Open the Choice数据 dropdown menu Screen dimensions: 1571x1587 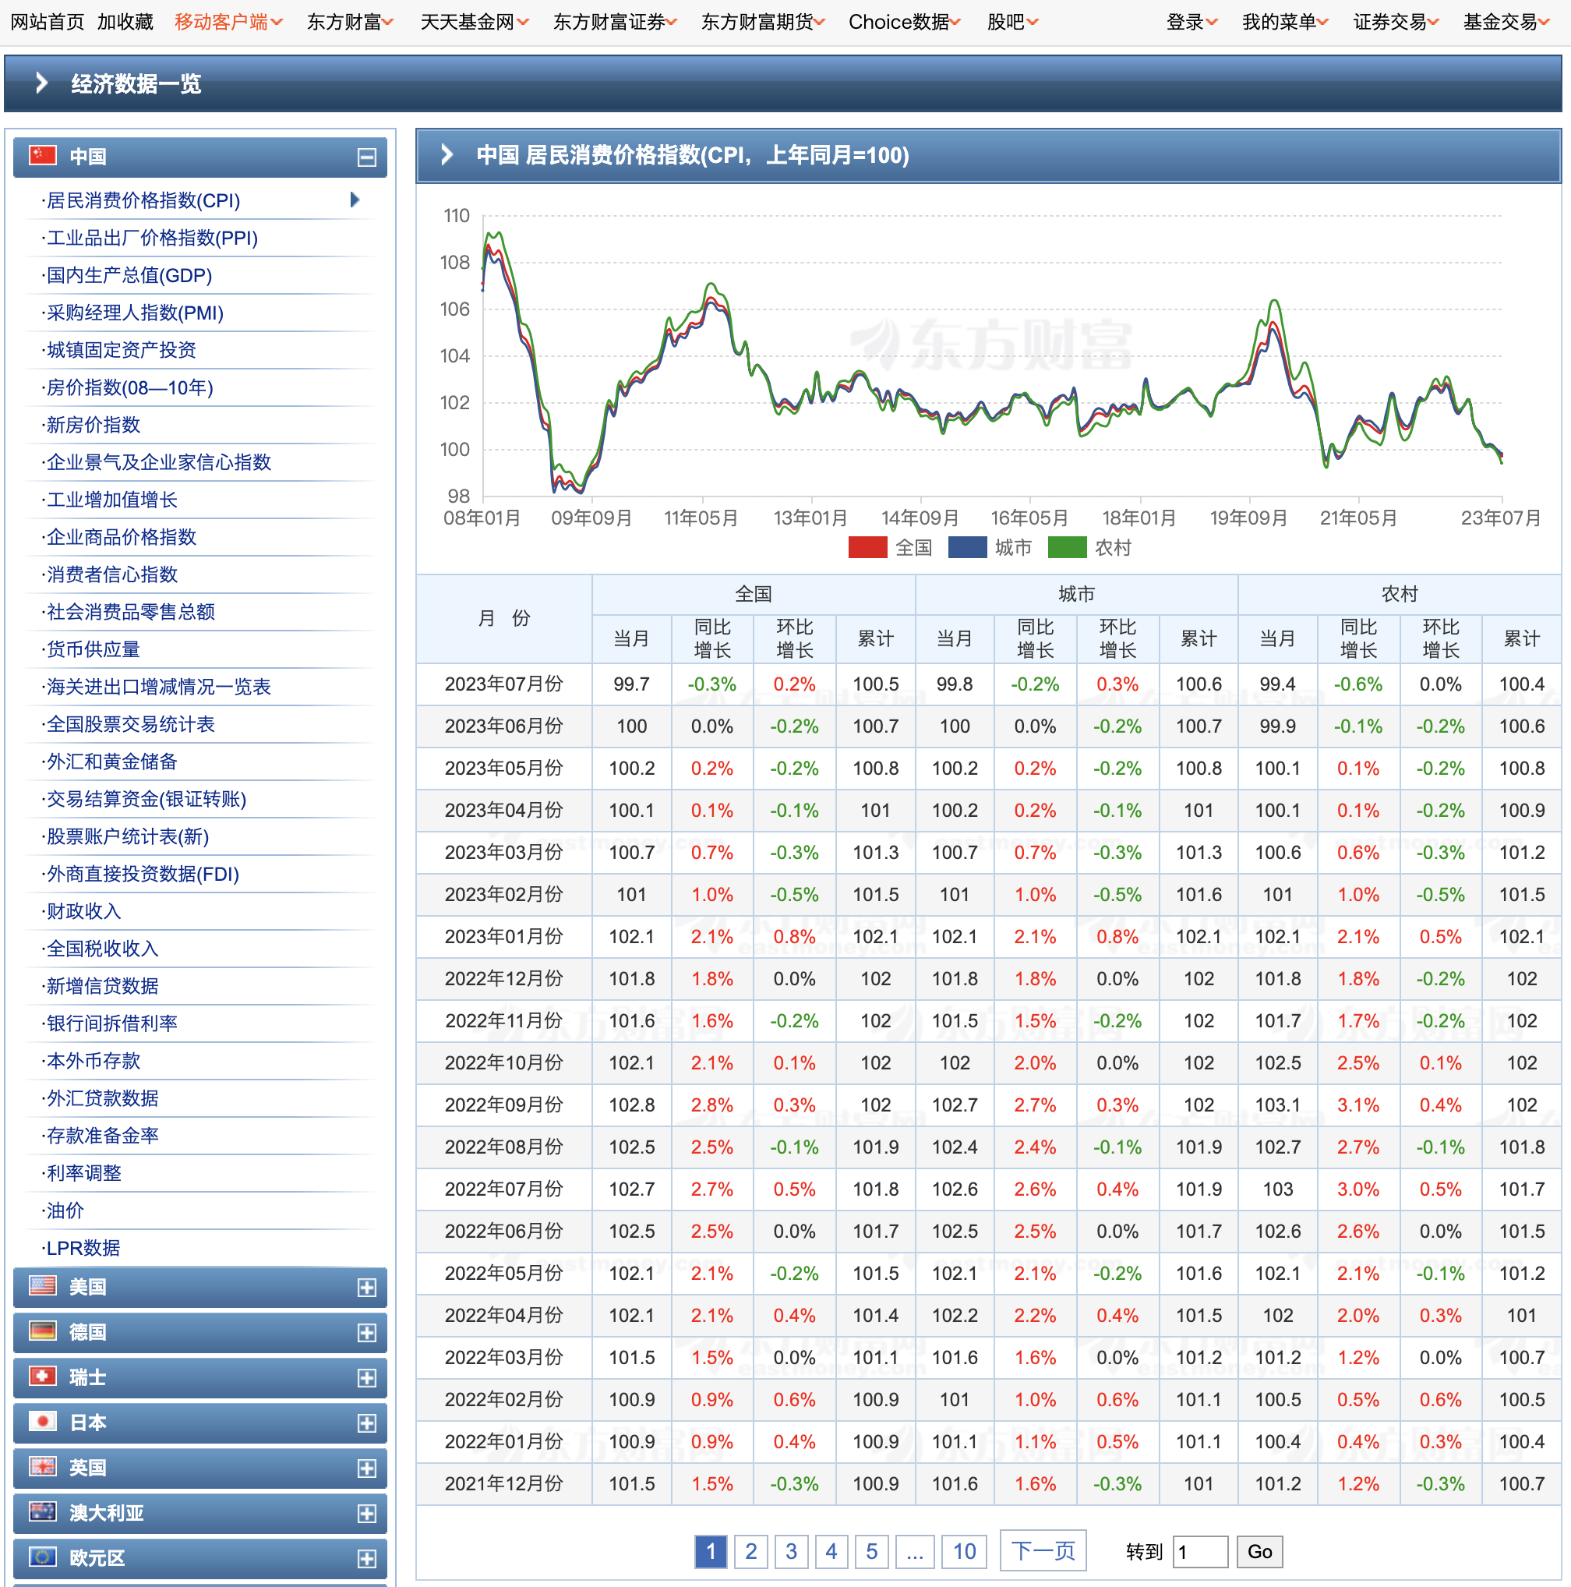903,22
